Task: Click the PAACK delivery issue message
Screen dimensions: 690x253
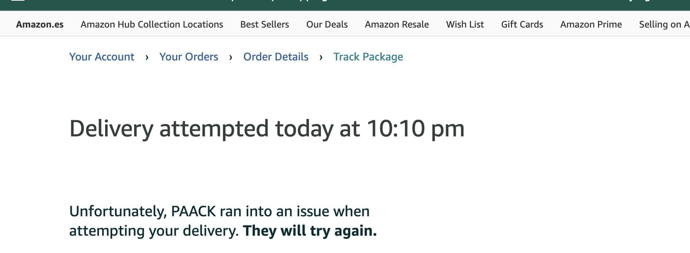Action: coord(219,212)
